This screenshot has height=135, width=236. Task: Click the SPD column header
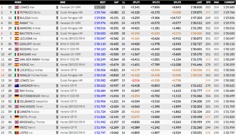pos(208,2)
